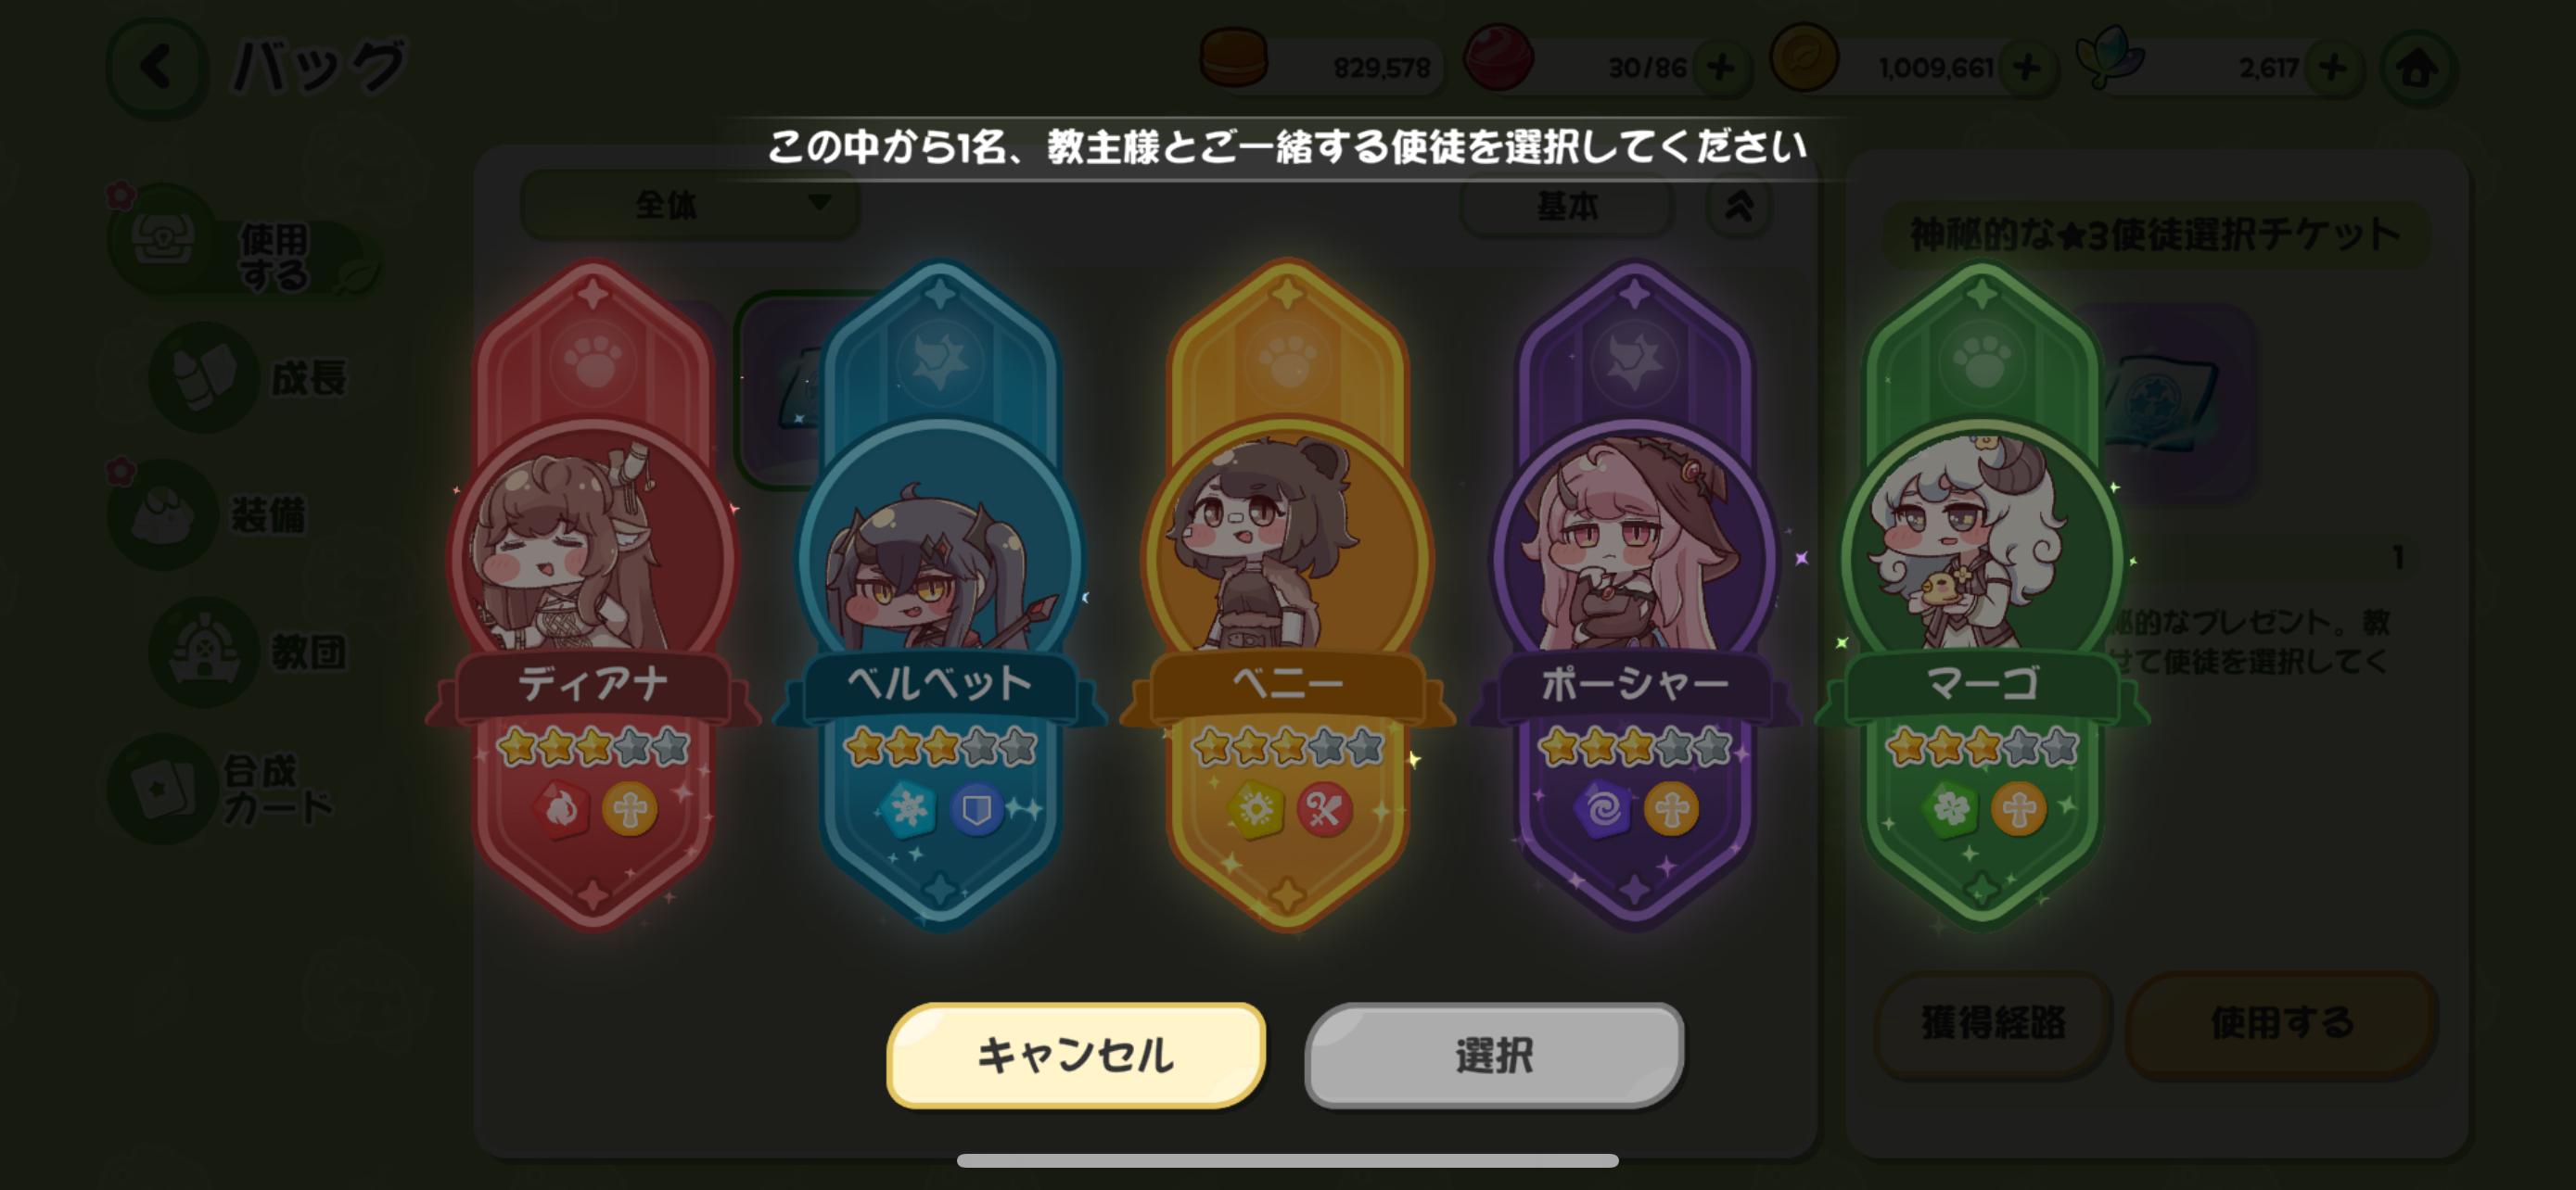
Task: Confirm with the 選択 button
Action: tap(1494, 1054)
